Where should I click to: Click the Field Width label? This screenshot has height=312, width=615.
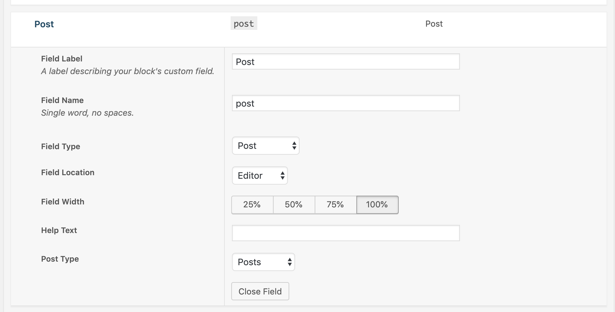[x=63, y=201]
